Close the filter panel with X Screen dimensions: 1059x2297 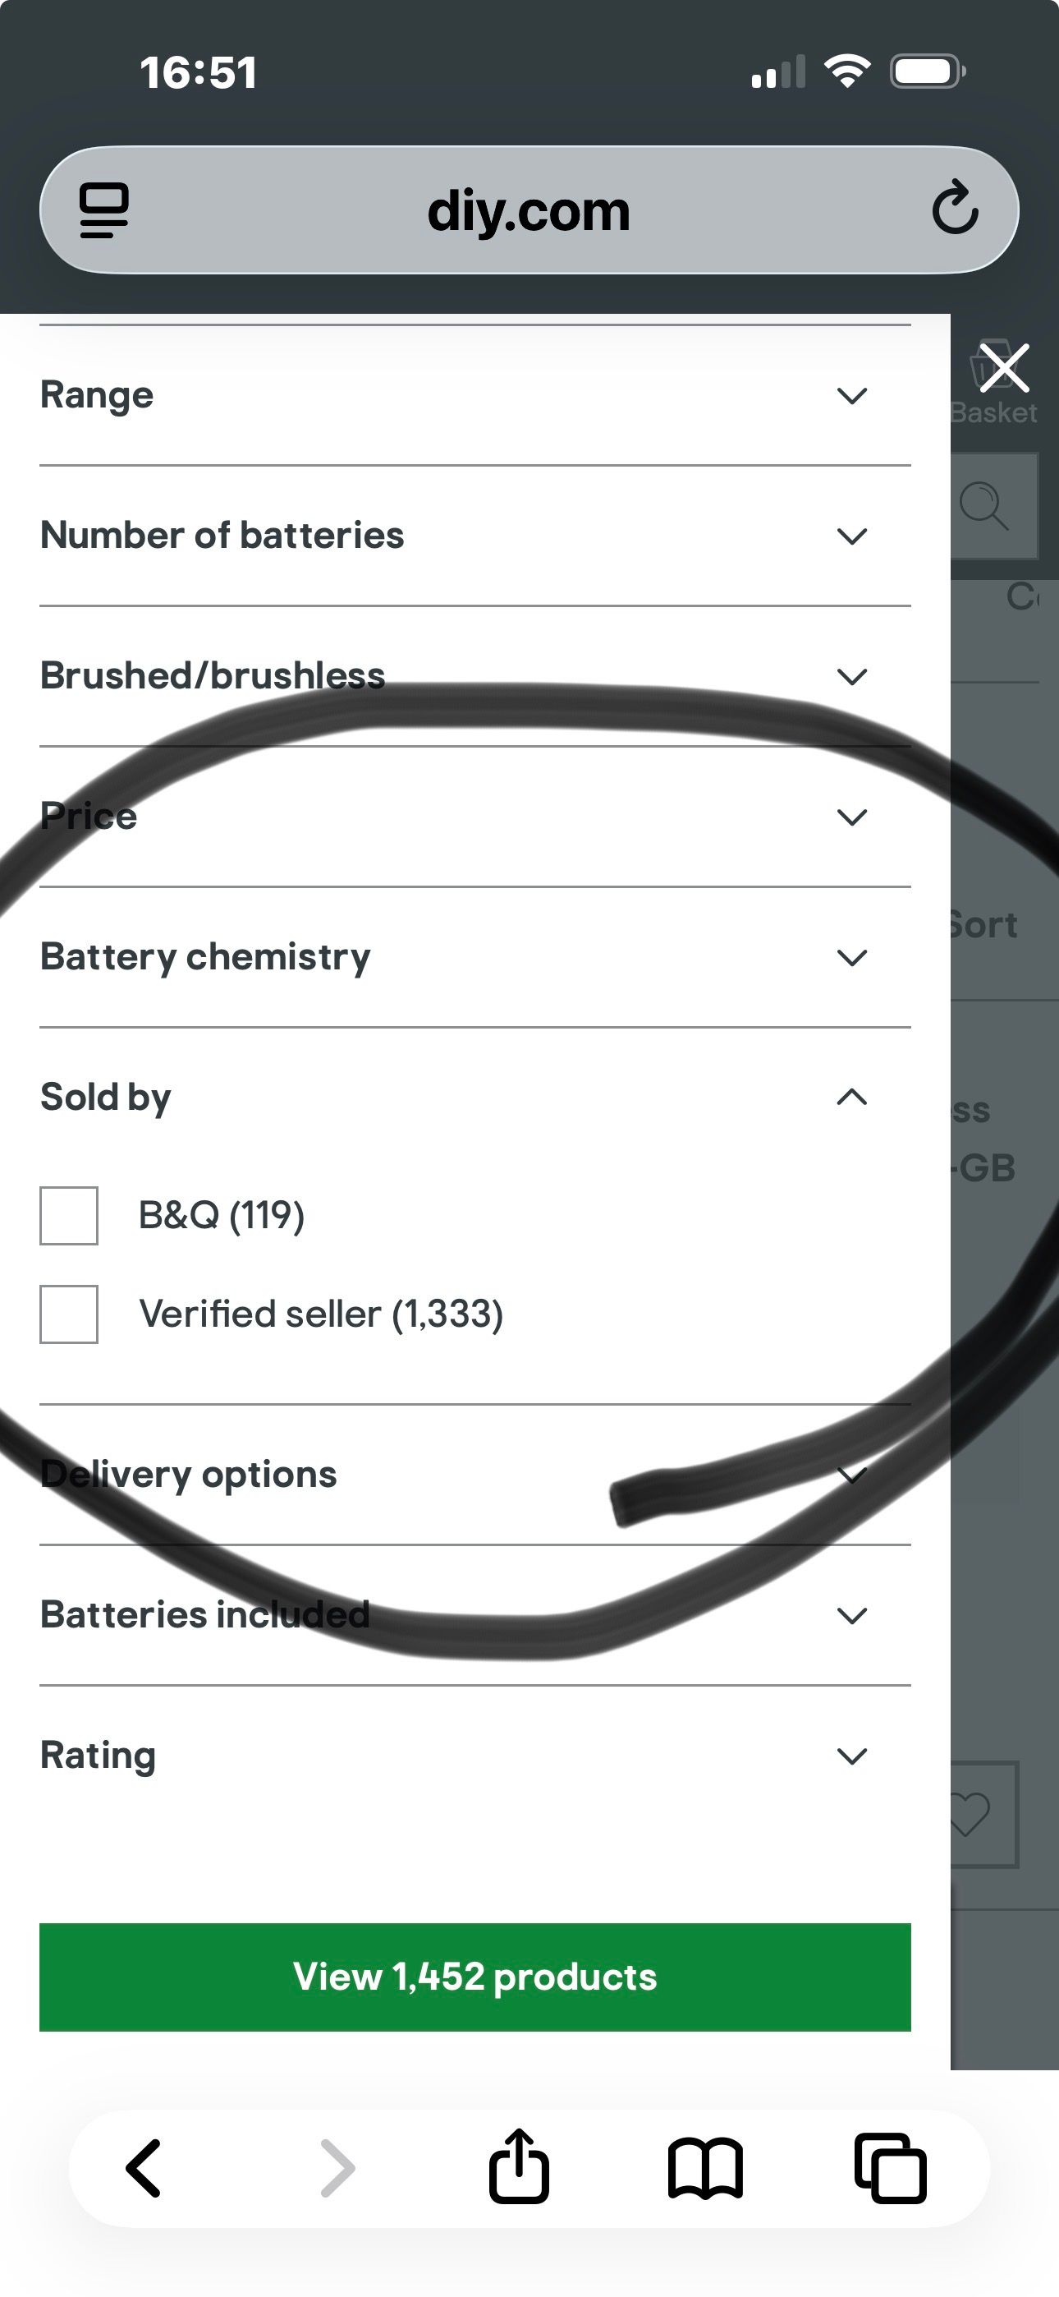(1005, 367)
